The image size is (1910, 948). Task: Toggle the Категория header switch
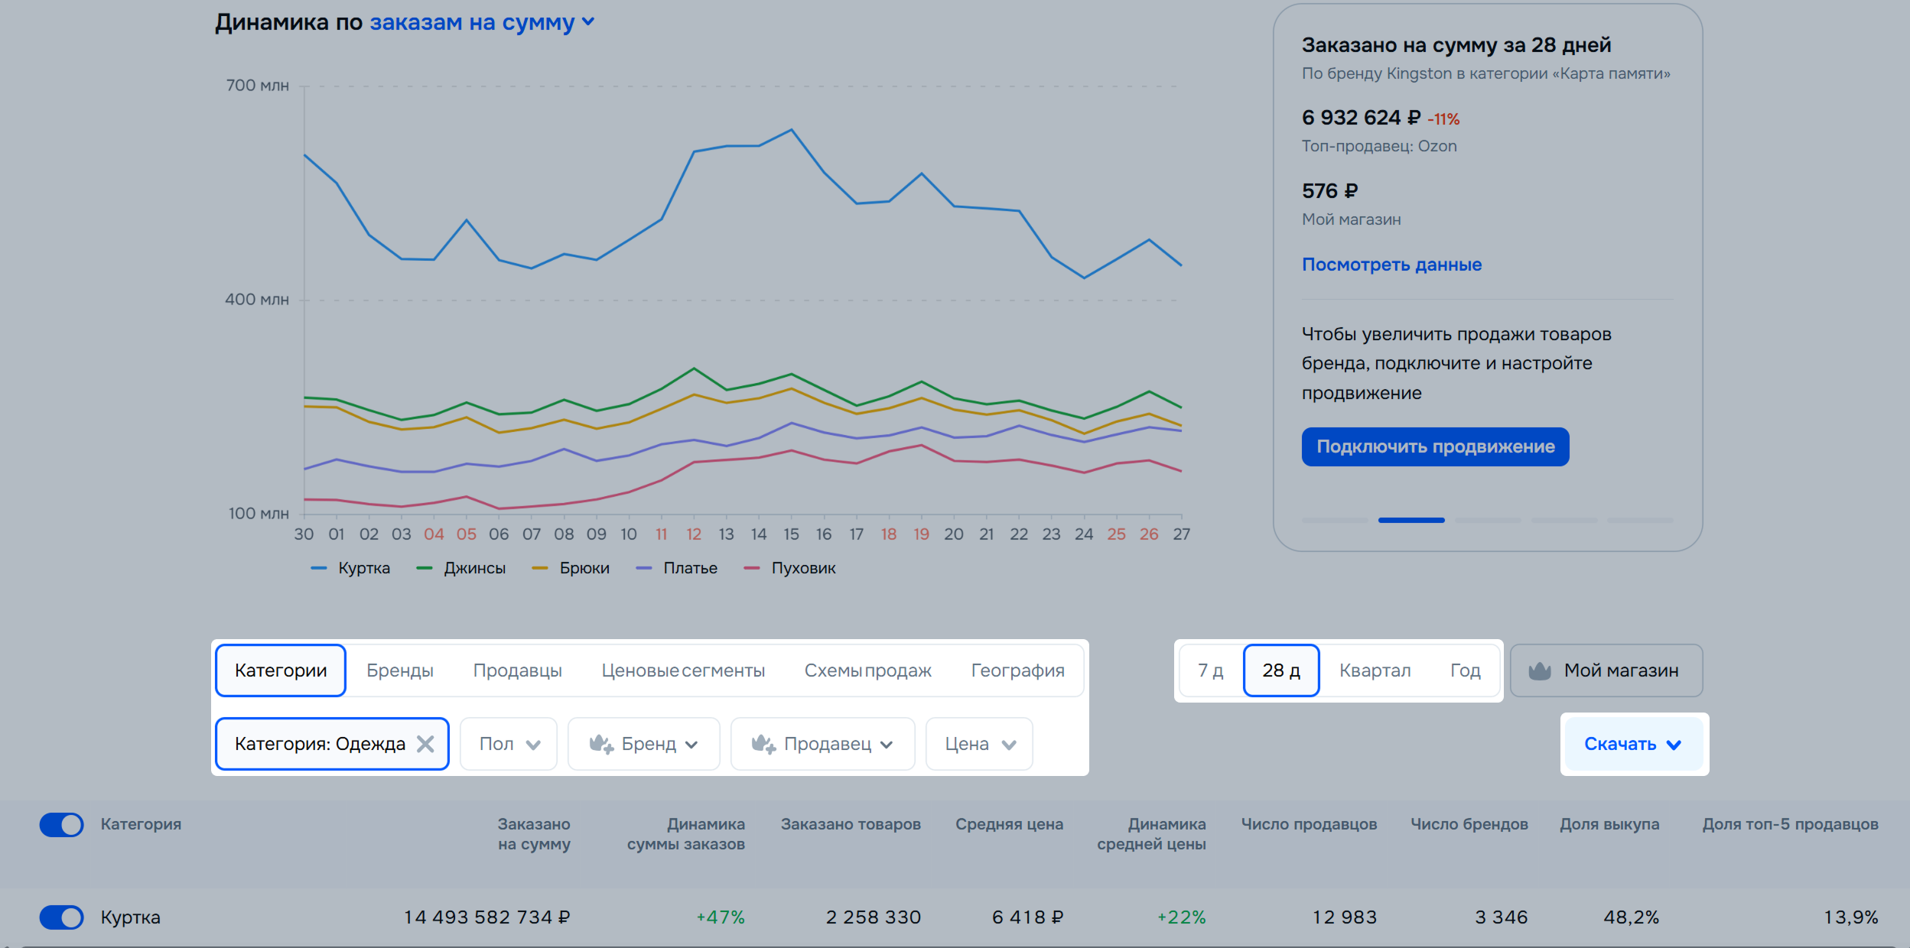(62, 825)
